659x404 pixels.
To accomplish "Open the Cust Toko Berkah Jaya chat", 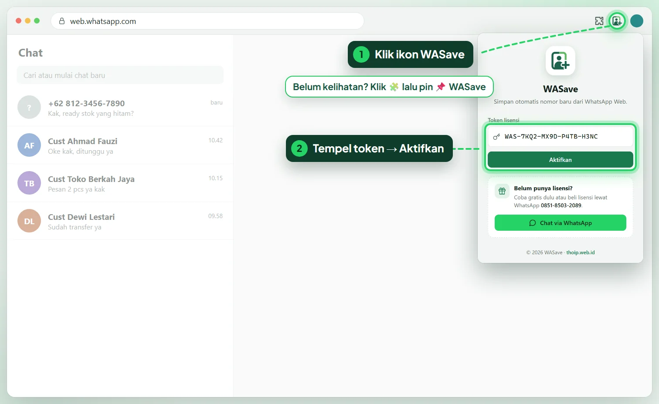I will click(x=120, y=183).
